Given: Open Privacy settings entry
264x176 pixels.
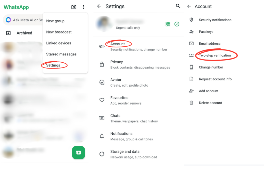Looking at the screenshot, I should coord(139,64).
